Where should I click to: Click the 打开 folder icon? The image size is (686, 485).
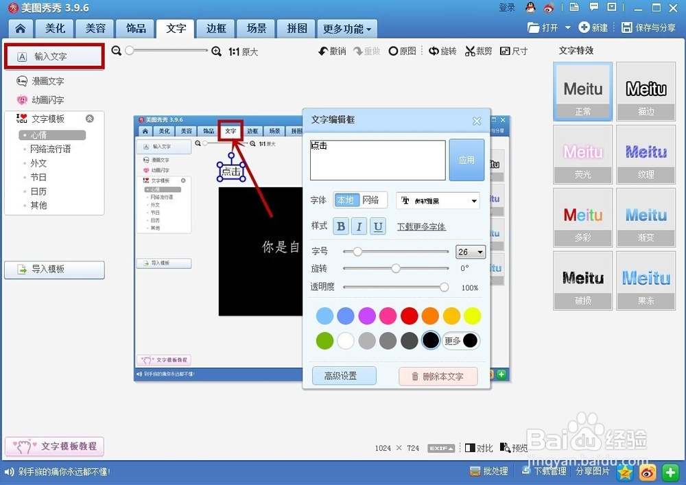tap(533, 27)
